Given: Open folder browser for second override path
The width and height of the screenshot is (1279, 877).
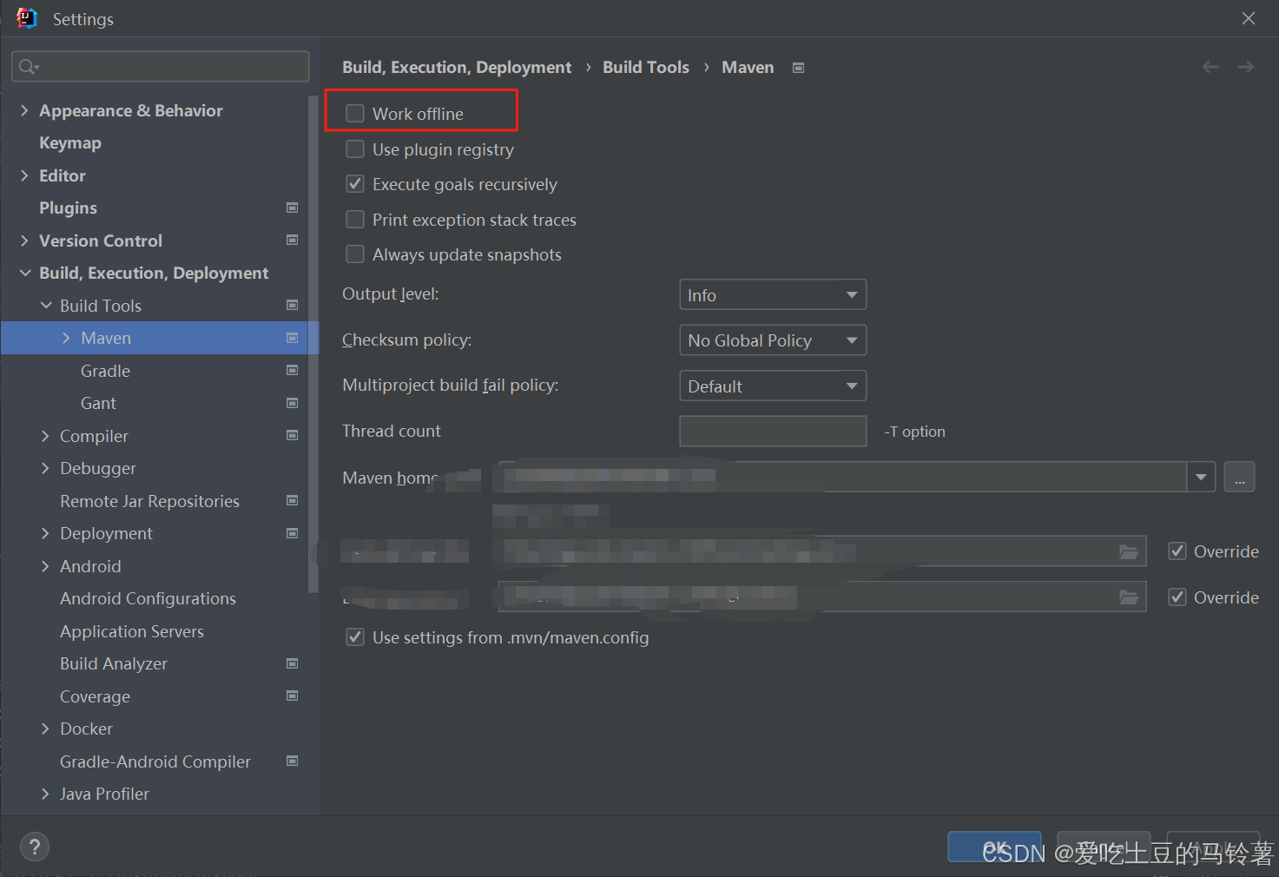Looking at the screenshot, I should (1129, 597).
